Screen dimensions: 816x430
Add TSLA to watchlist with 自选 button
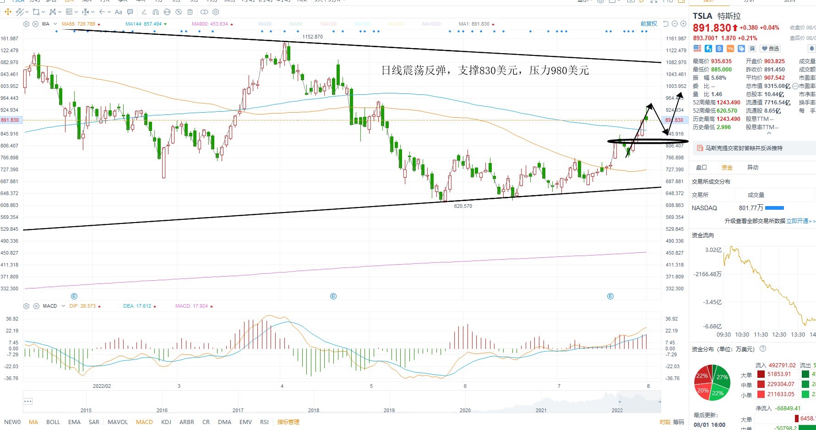(770, 49)
